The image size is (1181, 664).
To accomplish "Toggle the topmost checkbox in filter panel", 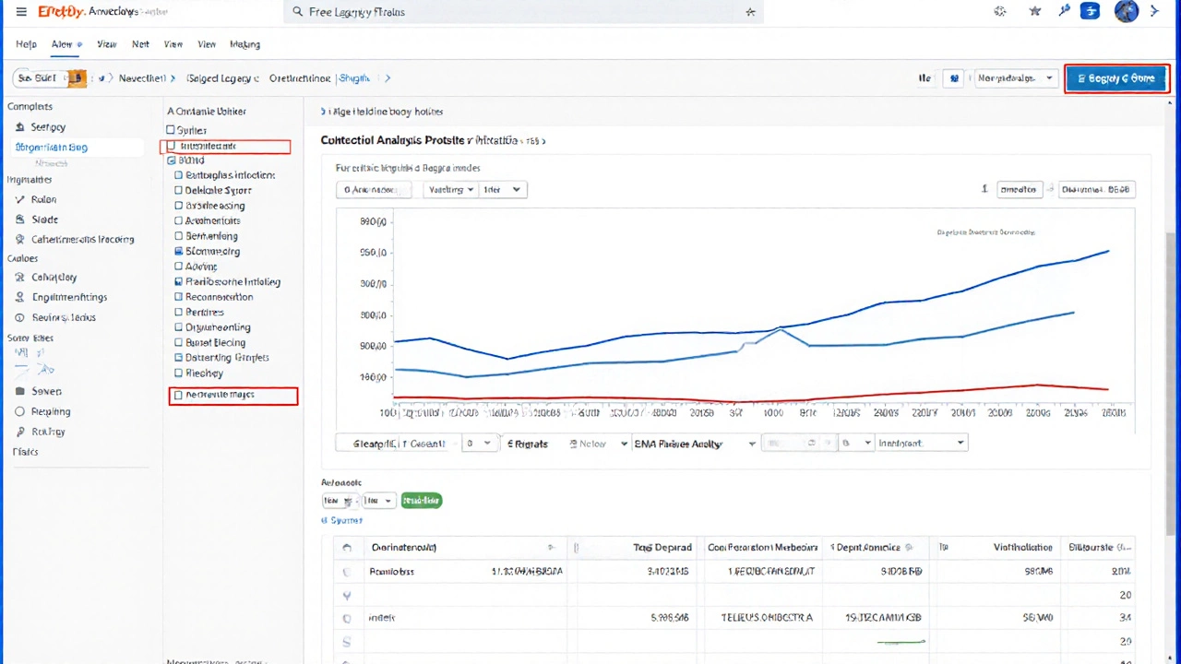I will point(171,130).
